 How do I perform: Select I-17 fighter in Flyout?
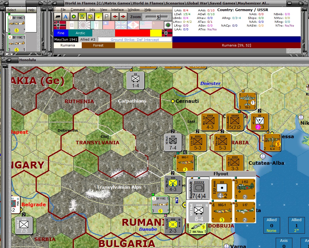(x=245, y=212)
